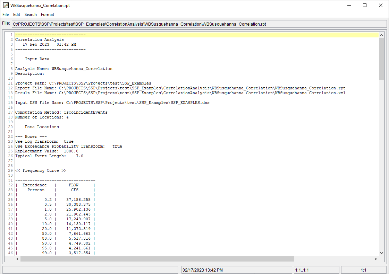This screenshot has height=274, width=389.
Task: Click the exceedance percent 0.2 cell
Action: (x=48, y=200)
